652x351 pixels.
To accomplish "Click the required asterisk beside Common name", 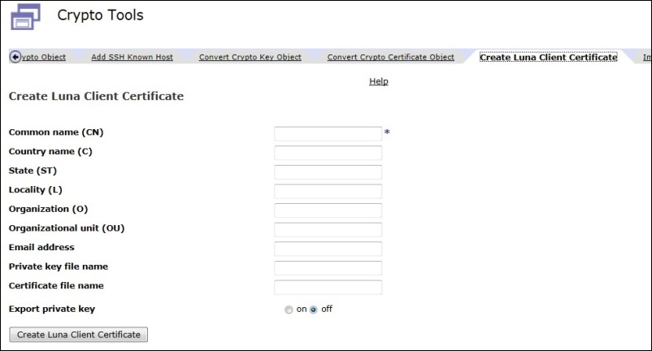I will pyautogui.click(x=387, y=132).
